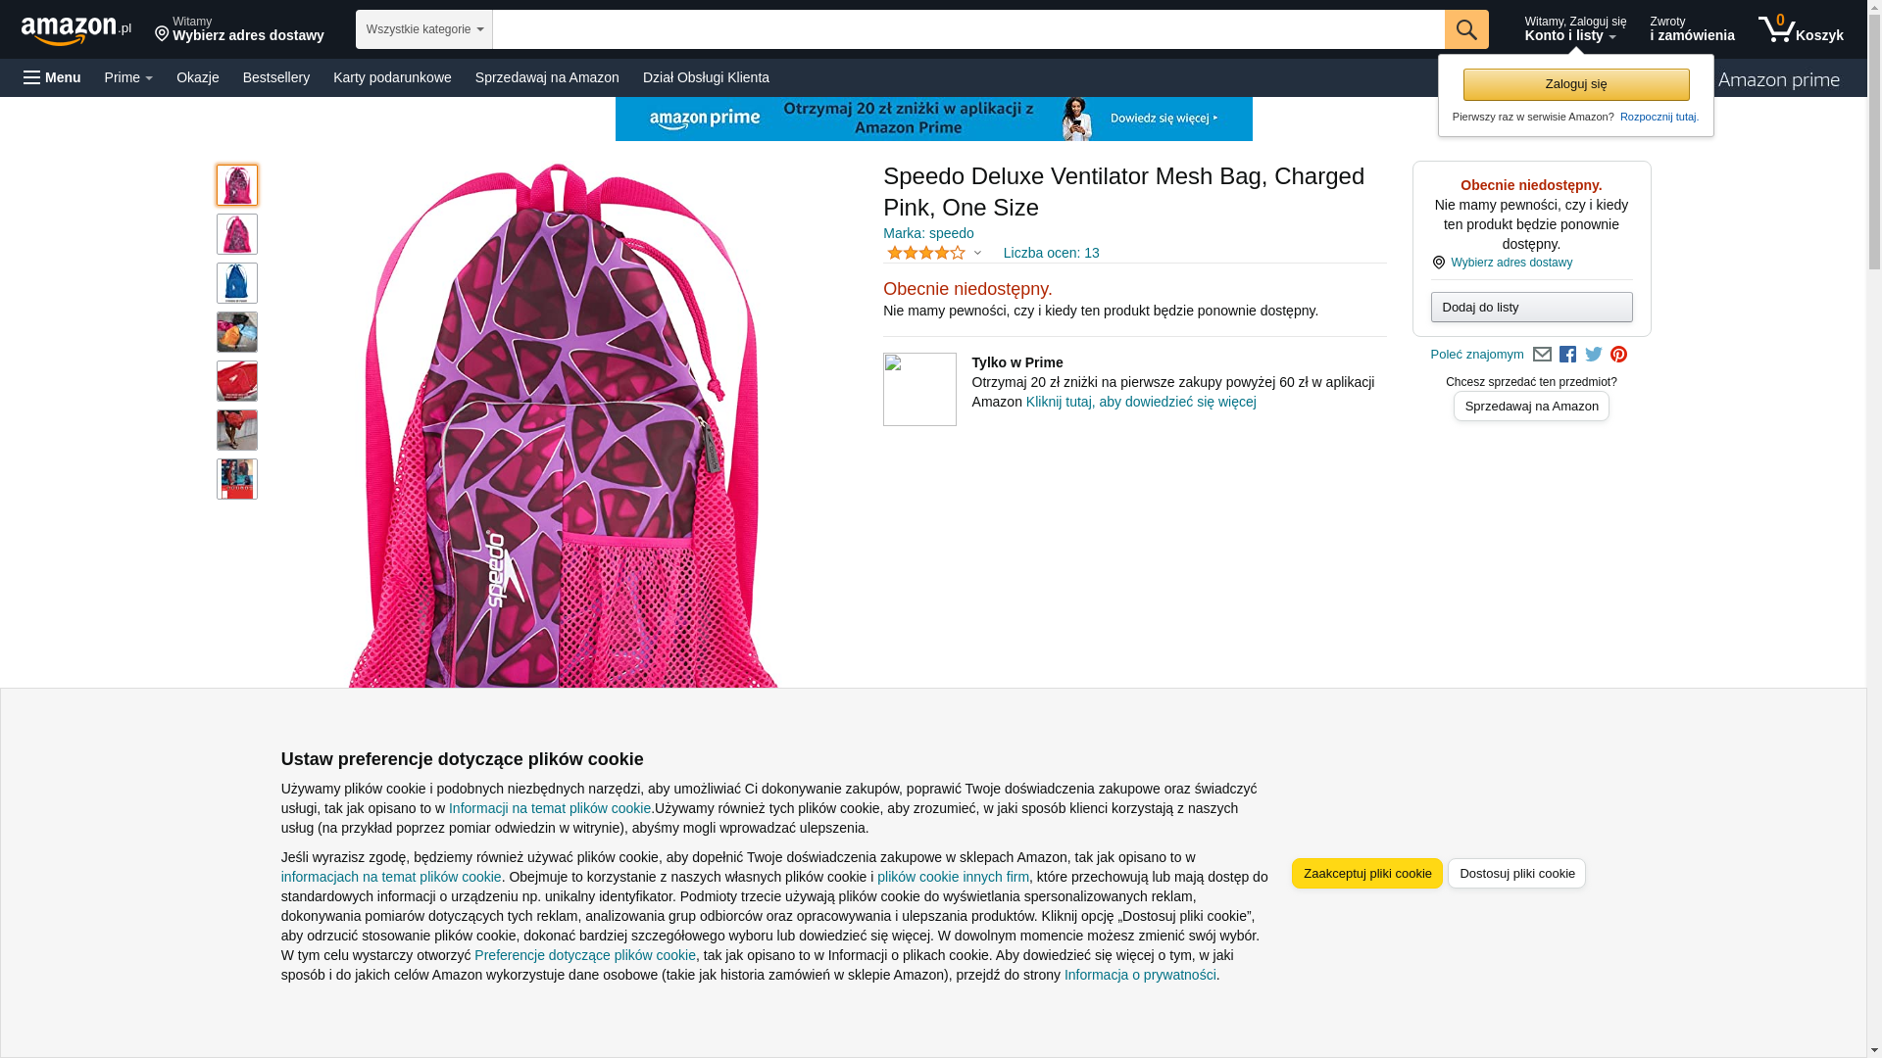This screenshot has width=1882, height=1058.
Task: Open the Prime menu in navigation
Action: tap(128, 77)
